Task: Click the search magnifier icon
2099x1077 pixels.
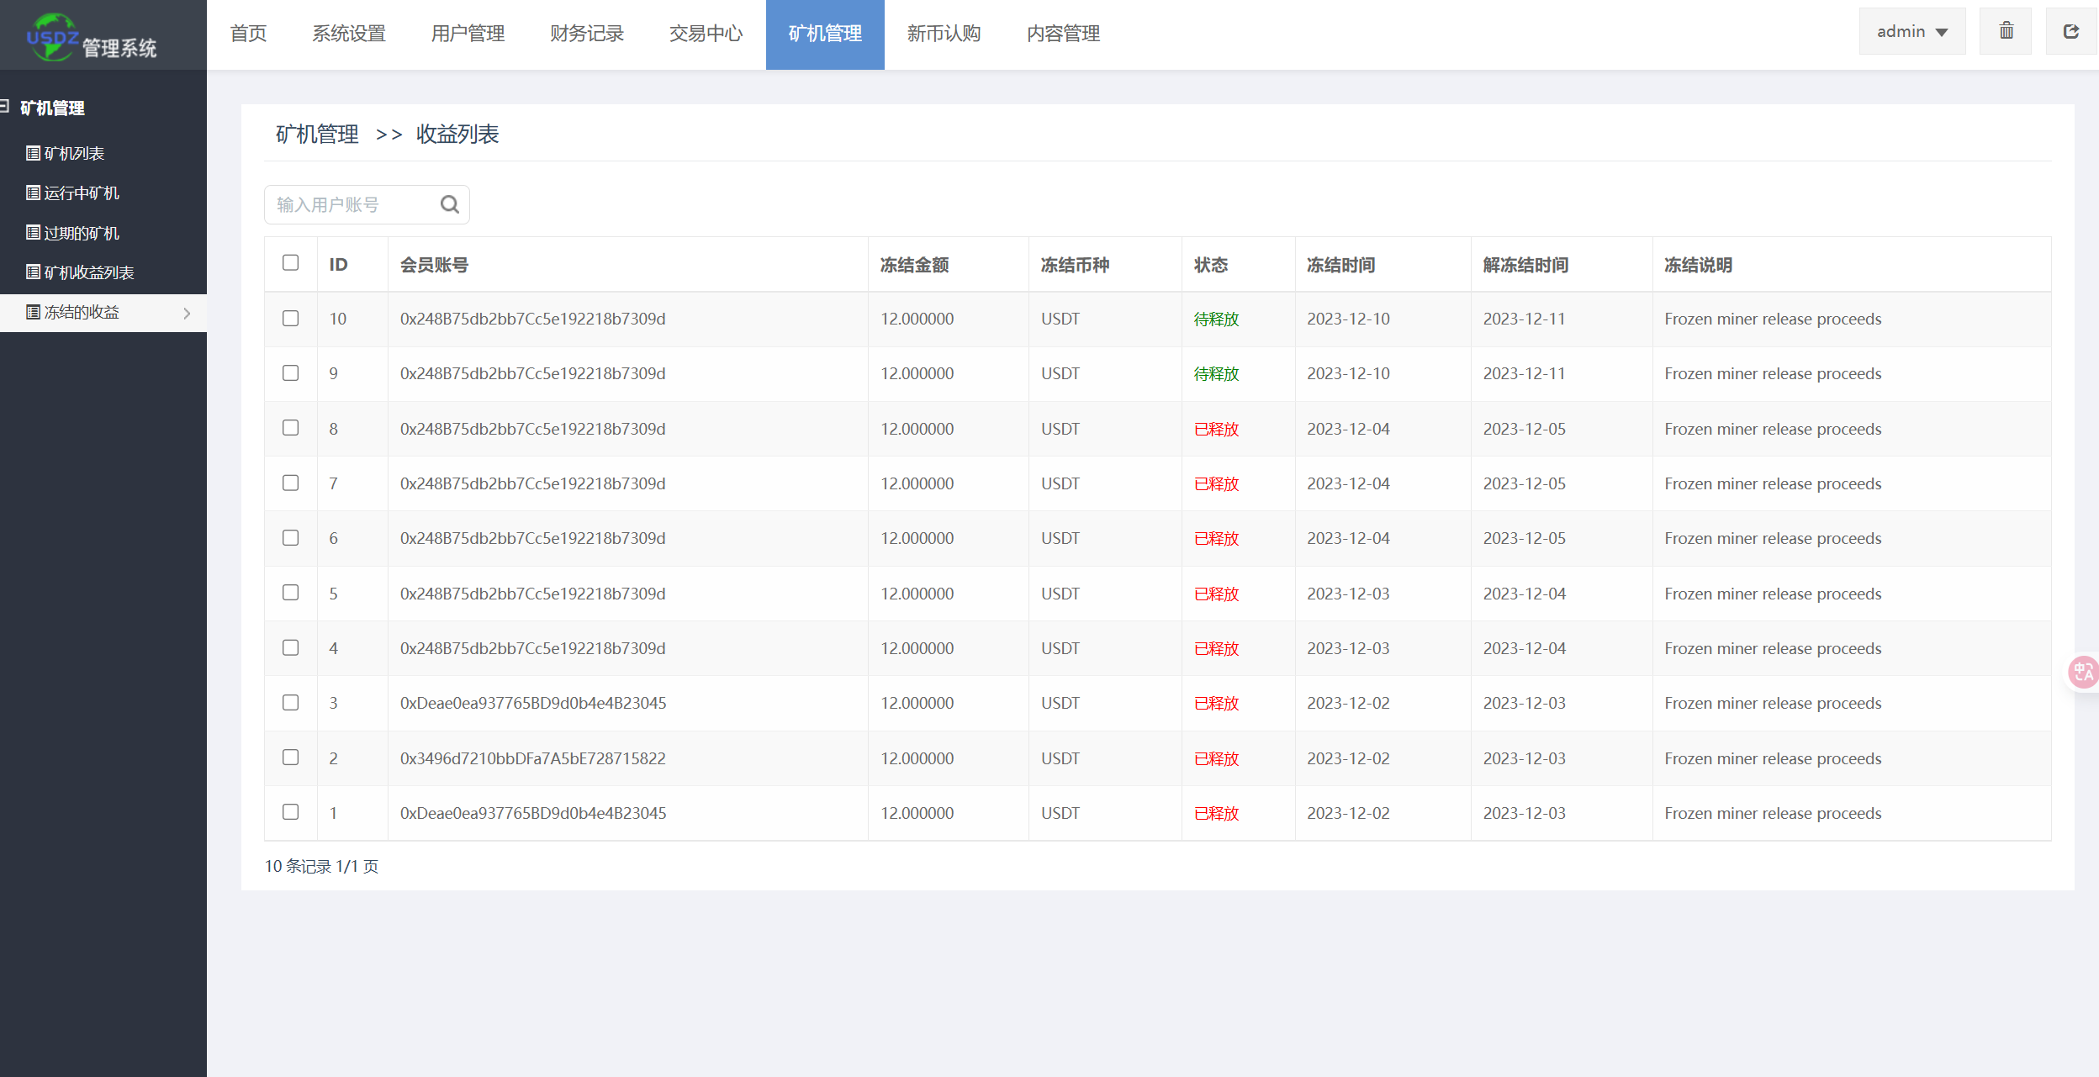Action: click(450, 204)
